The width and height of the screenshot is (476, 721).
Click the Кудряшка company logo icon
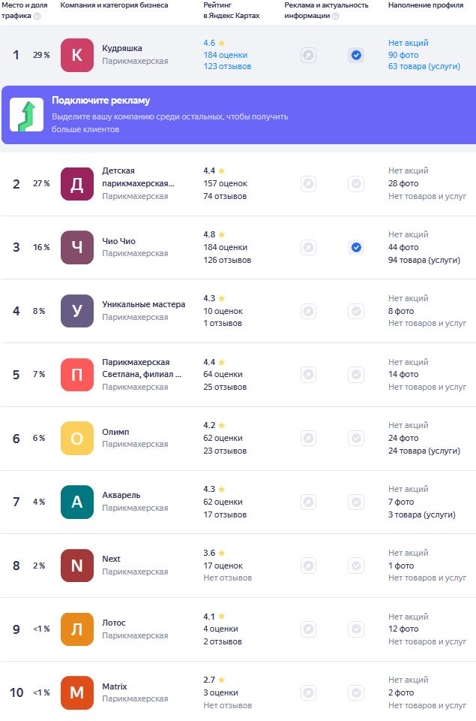click(x=77, y=55)
